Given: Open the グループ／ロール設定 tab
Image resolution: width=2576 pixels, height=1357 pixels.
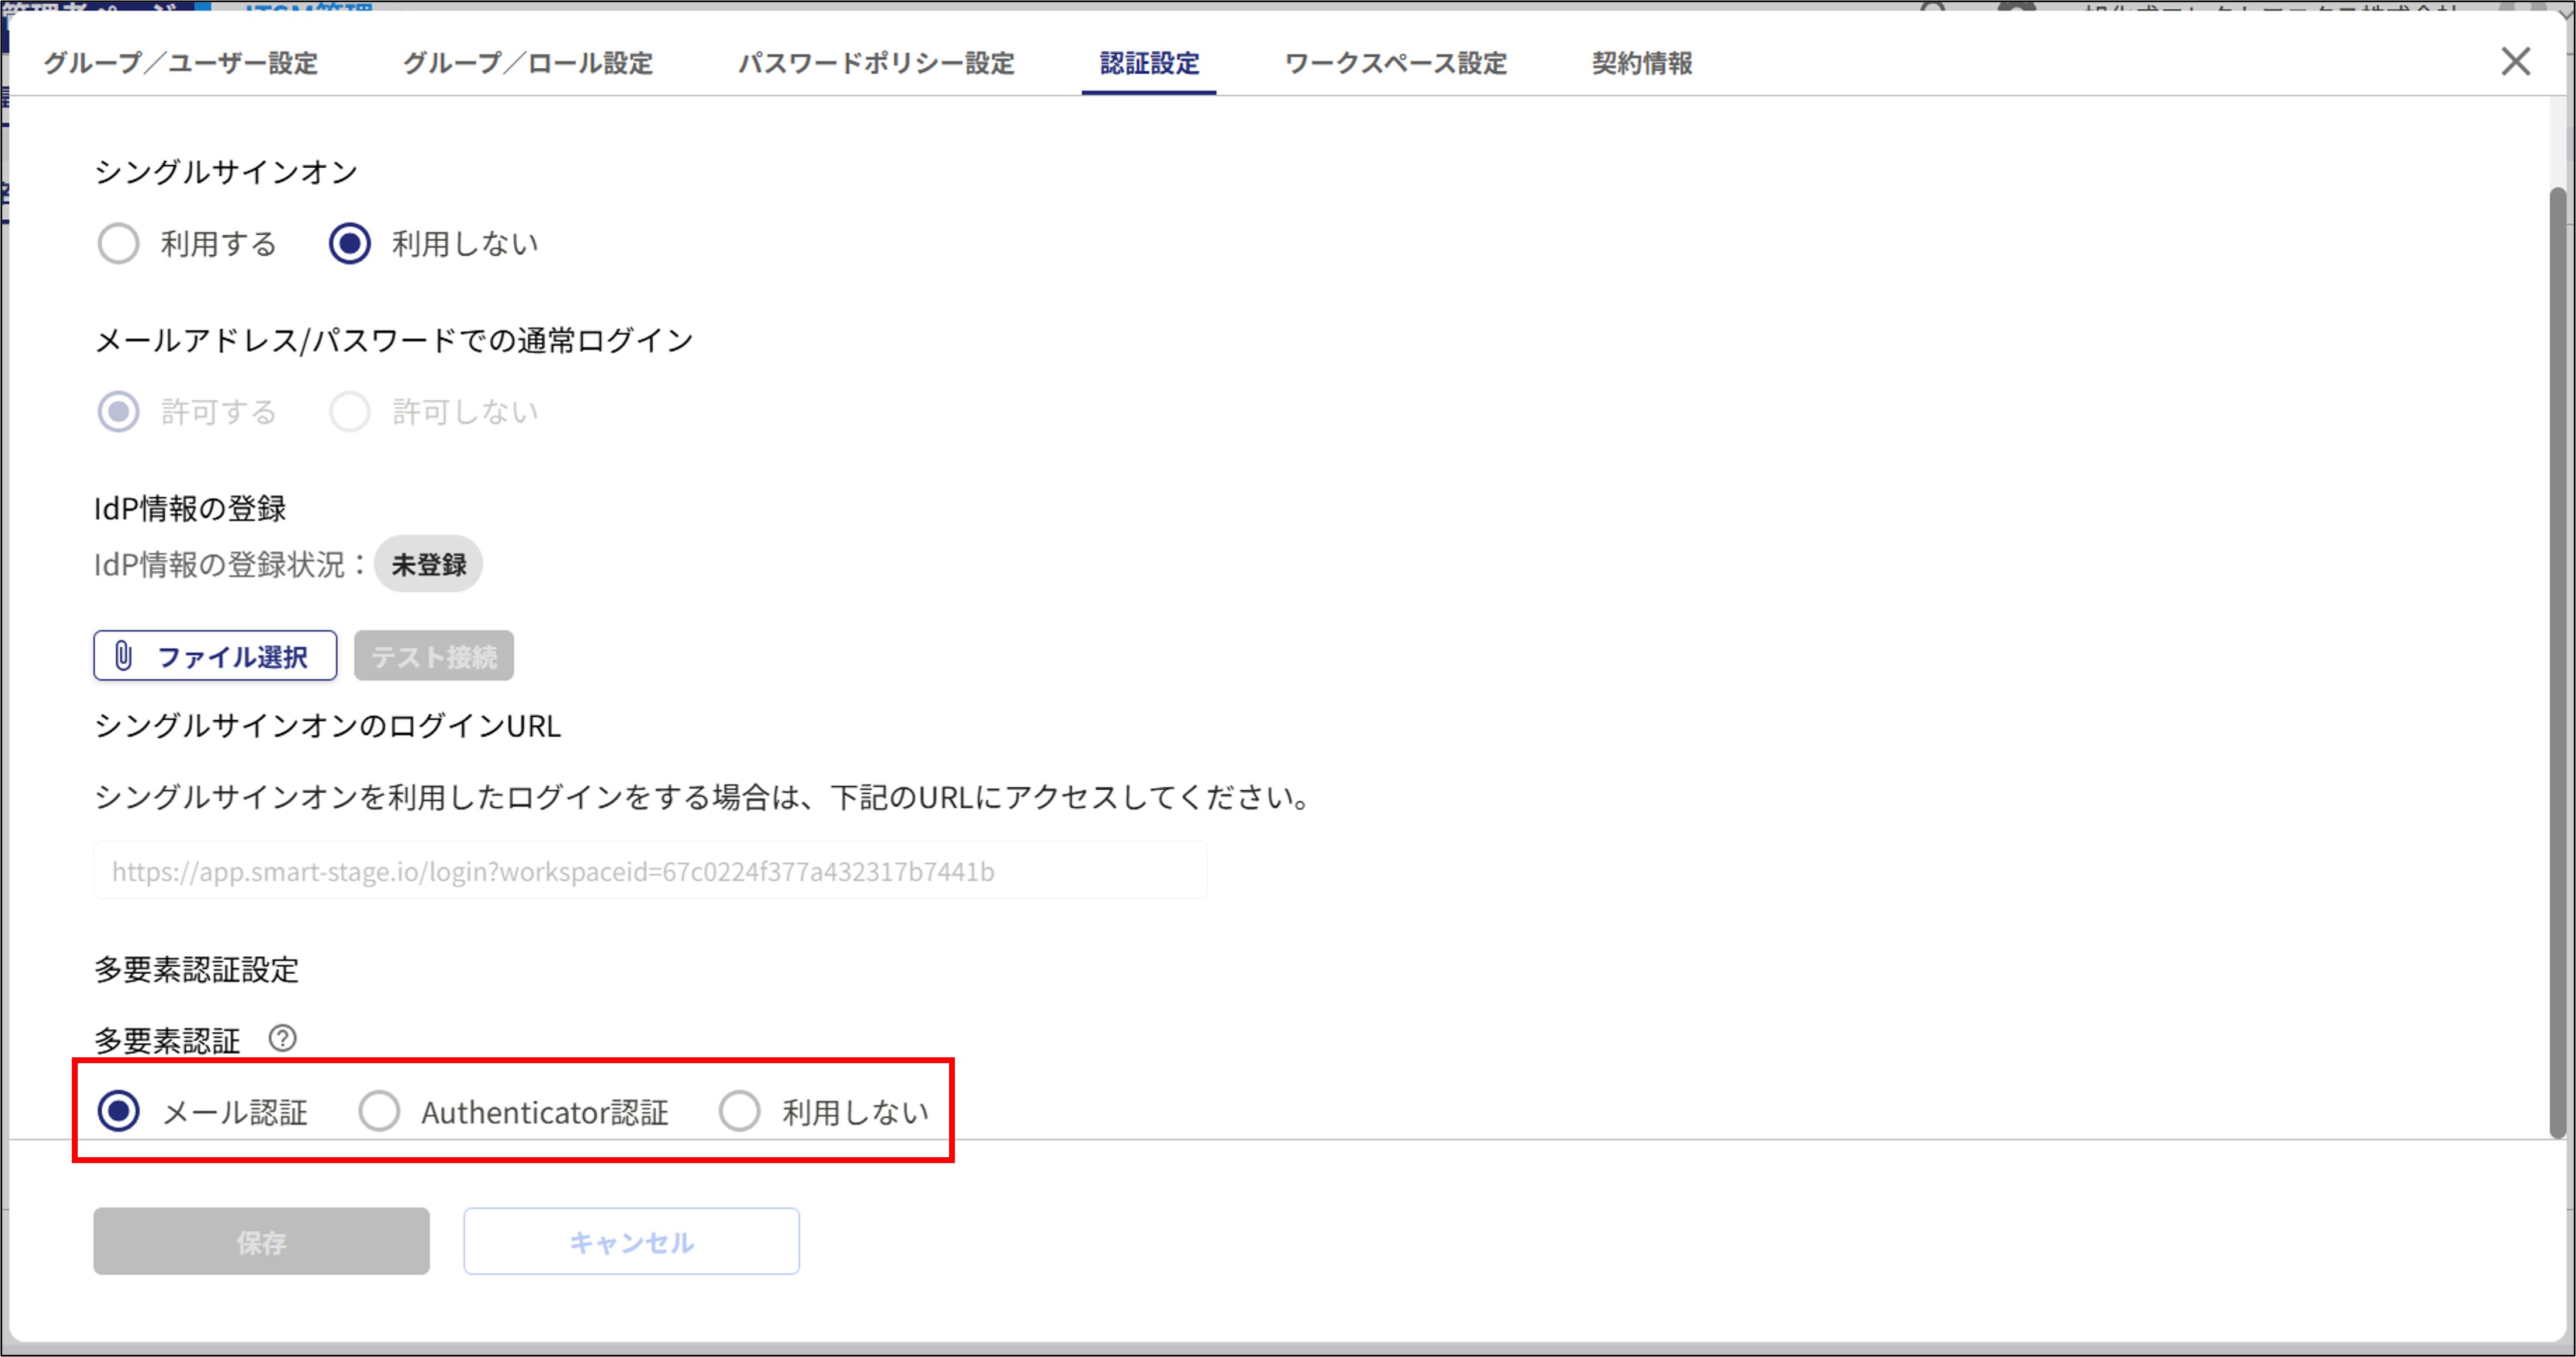Looking at the screenshot, I should (x=528, y=63).
